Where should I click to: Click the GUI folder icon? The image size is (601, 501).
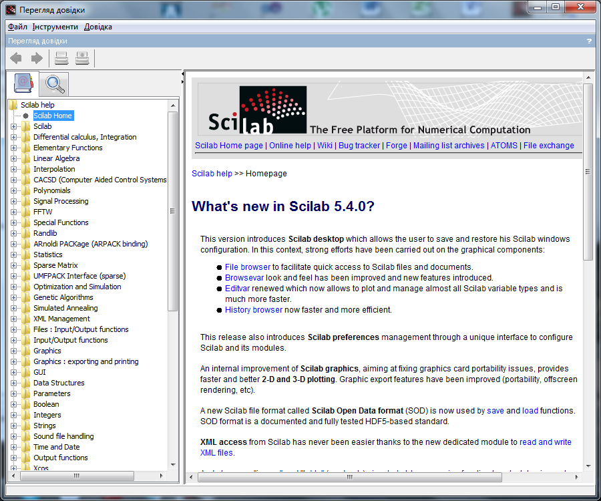[26, 372]
